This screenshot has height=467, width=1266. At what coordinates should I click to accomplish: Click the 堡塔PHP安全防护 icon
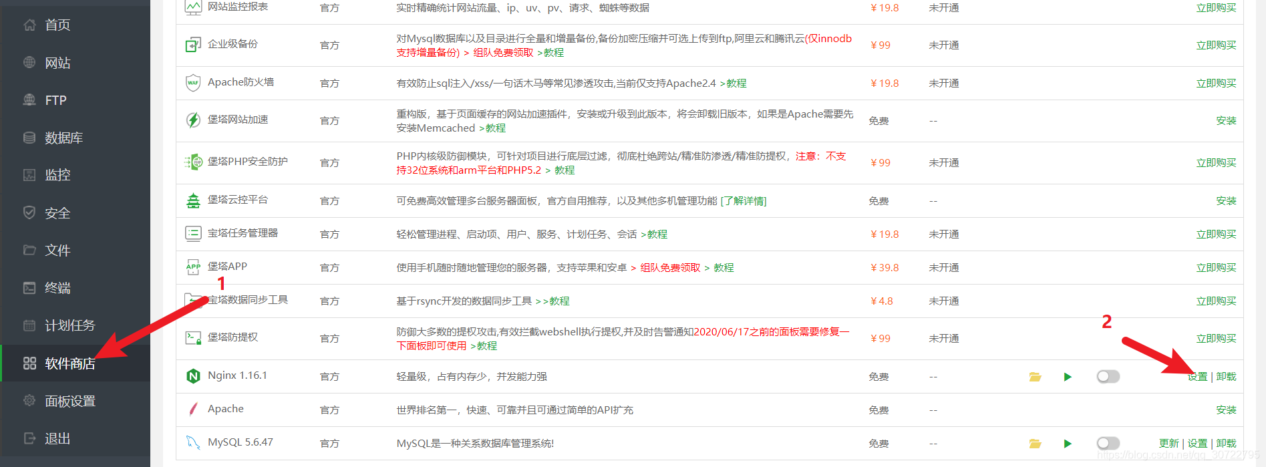coord(193,162)
